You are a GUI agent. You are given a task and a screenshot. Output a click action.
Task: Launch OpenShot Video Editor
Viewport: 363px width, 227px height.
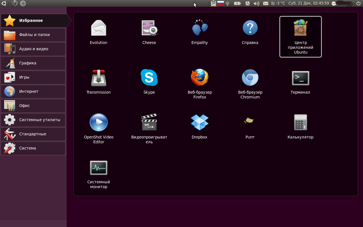click(99, 129)
